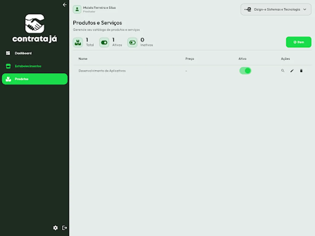Screen dimensions: 315x236
Task: Log out using the exit icon
Action: click(x=65, y=228)
